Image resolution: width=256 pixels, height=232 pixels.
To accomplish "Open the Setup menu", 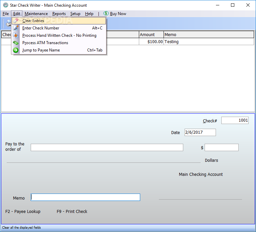I will [75, 14].
